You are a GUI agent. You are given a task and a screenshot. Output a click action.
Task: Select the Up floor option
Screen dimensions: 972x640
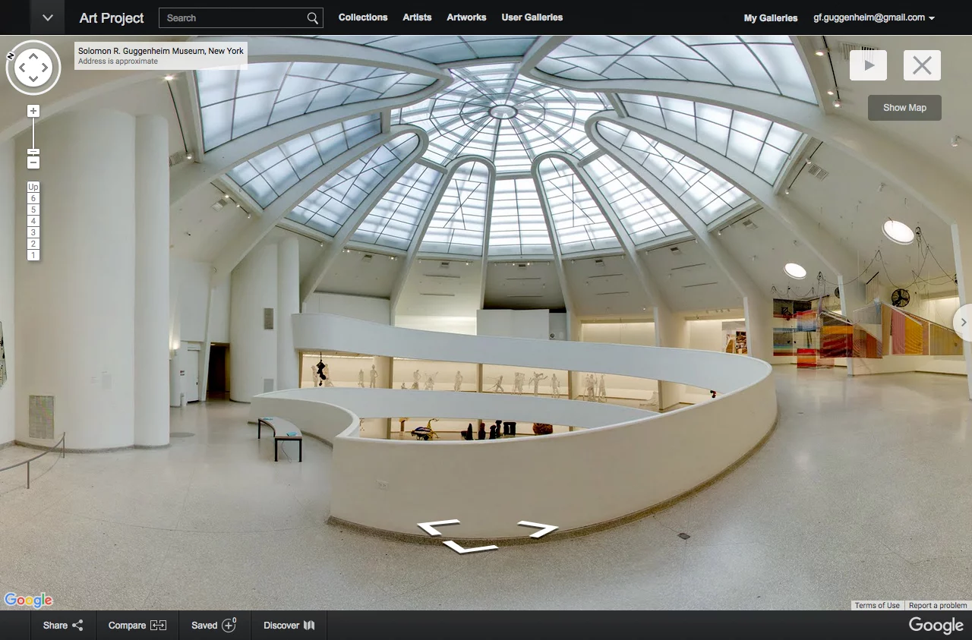[33, 187]
